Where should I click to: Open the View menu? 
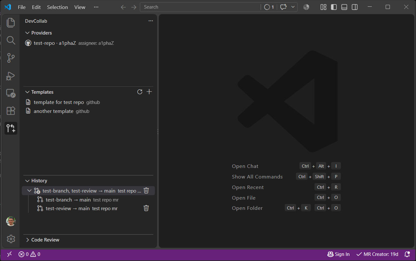point(80,7)
